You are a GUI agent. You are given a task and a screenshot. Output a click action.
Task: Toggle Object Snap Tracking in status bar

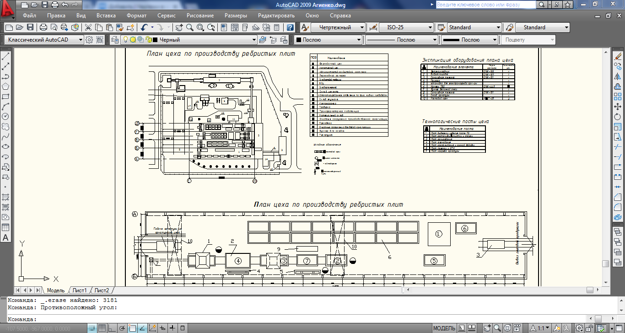(x=142, y=328)
